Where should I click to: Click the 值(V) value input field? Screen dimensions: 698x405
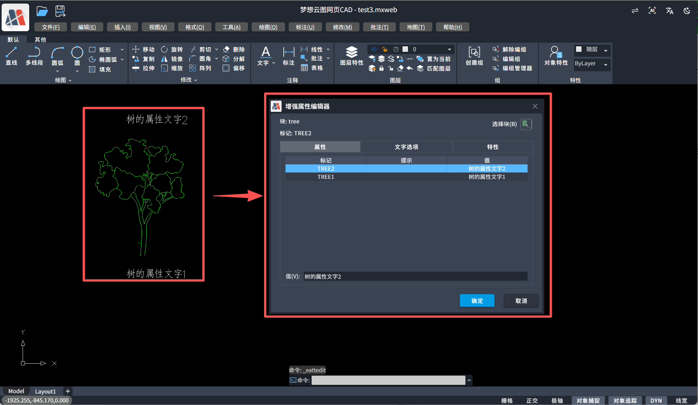pos(415,276)
